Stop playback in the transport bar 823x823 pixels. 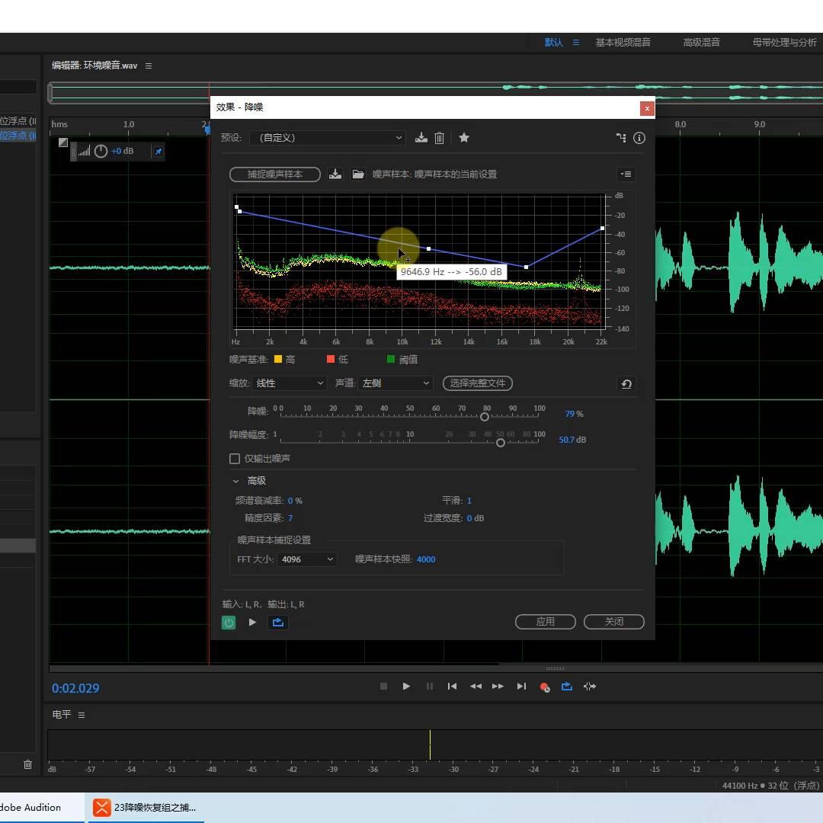click(x=383, y=686)
